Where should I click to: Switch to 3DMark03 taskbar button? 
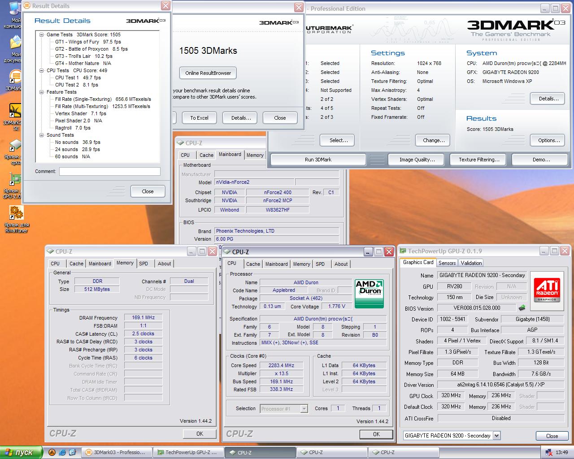pos(117,452)
